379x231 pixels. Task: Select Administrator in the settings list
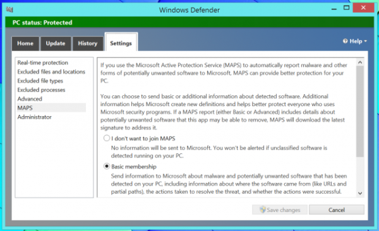point(35,117)
